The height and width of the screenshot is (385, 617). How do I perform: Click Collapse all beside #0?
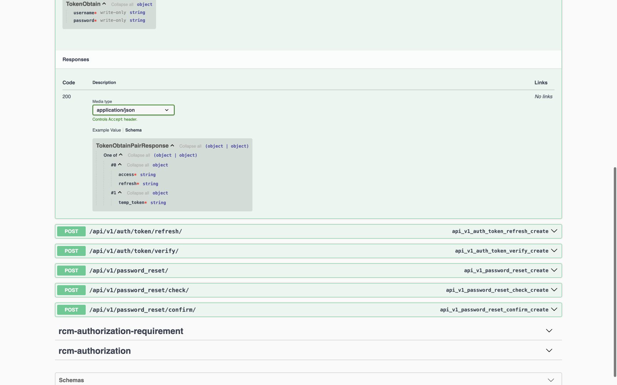[138, 165]
